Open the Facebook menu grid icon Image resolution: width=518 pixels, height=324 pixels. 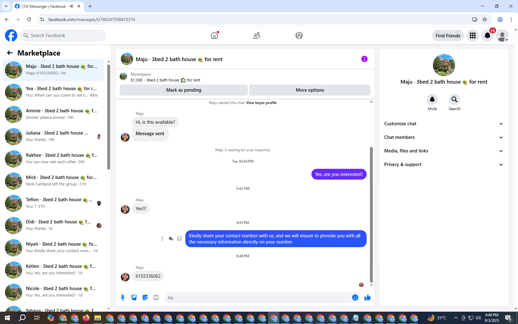[473, 36]
